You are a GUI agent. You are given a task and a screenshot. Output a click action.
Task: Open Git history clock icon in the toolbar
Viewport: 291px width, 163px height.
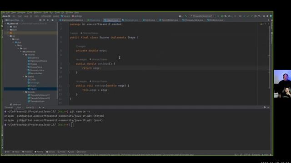coord(256,16)
